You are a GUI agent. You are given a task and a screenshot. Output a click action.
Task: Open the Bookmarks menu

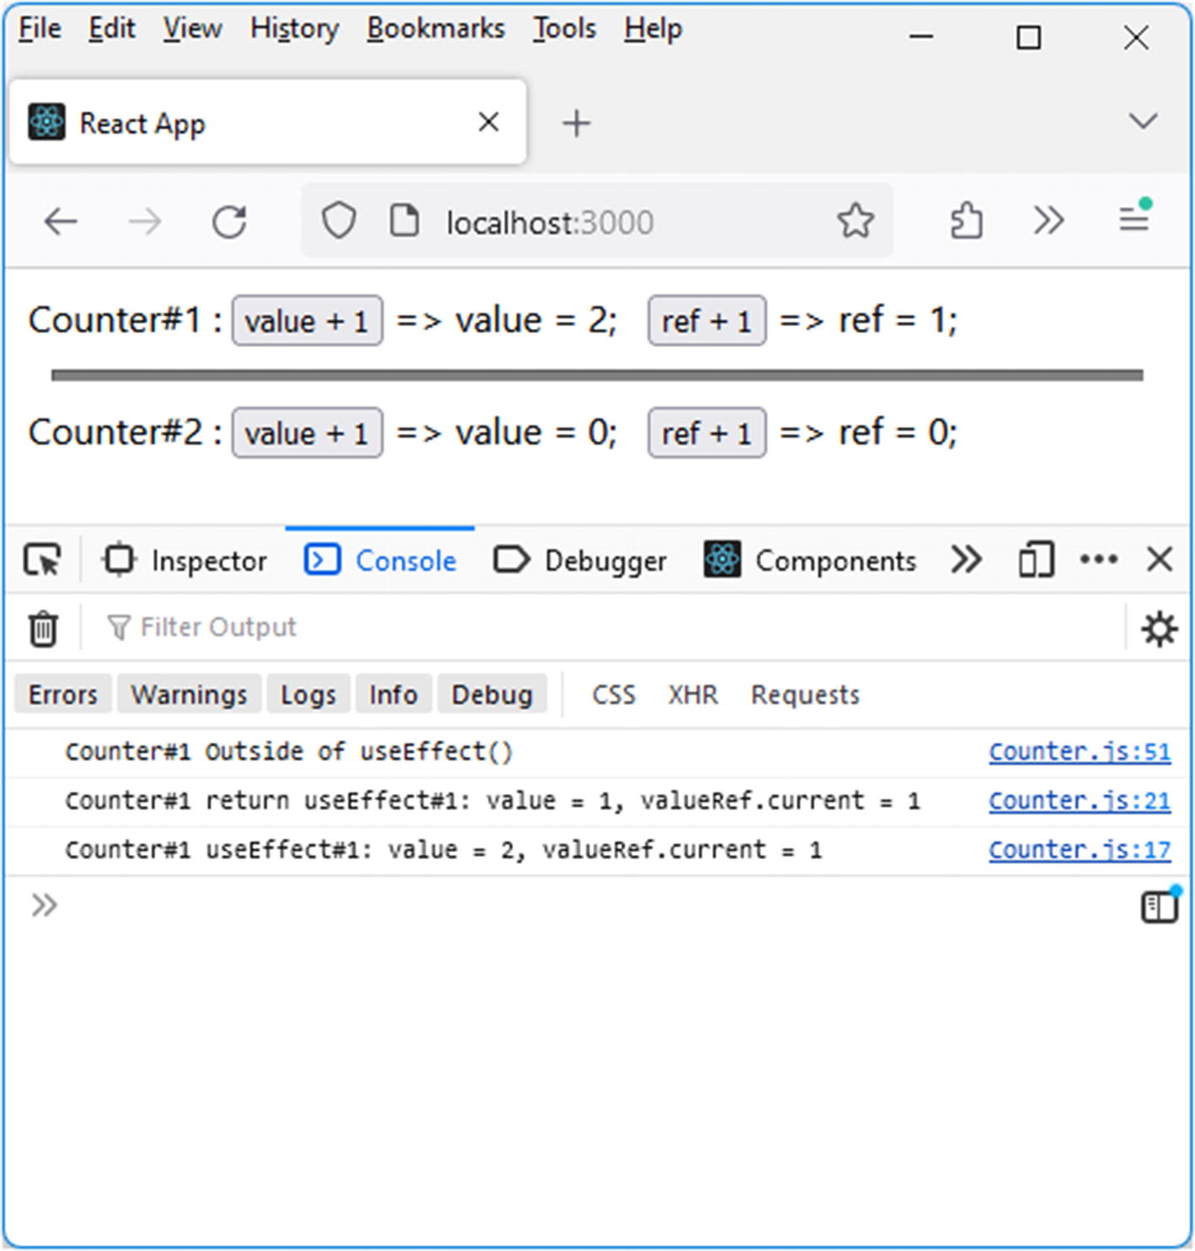tap(436, 29)
